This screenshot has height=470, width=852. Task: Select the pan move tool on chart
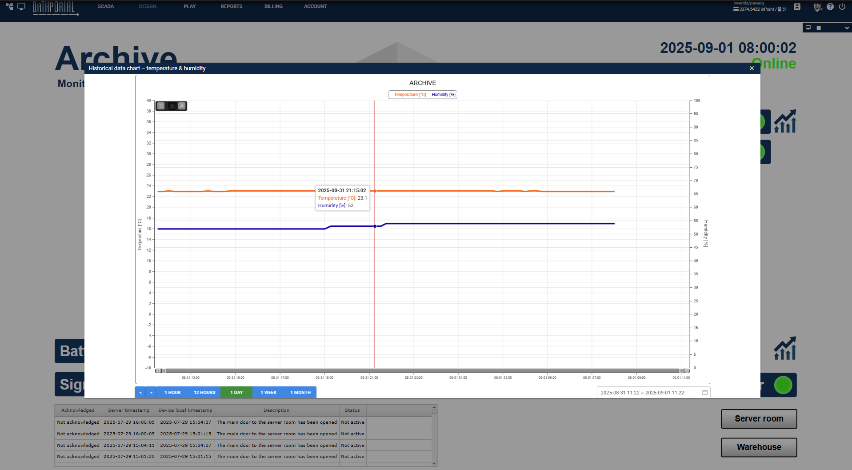click(x=172, y=106)
